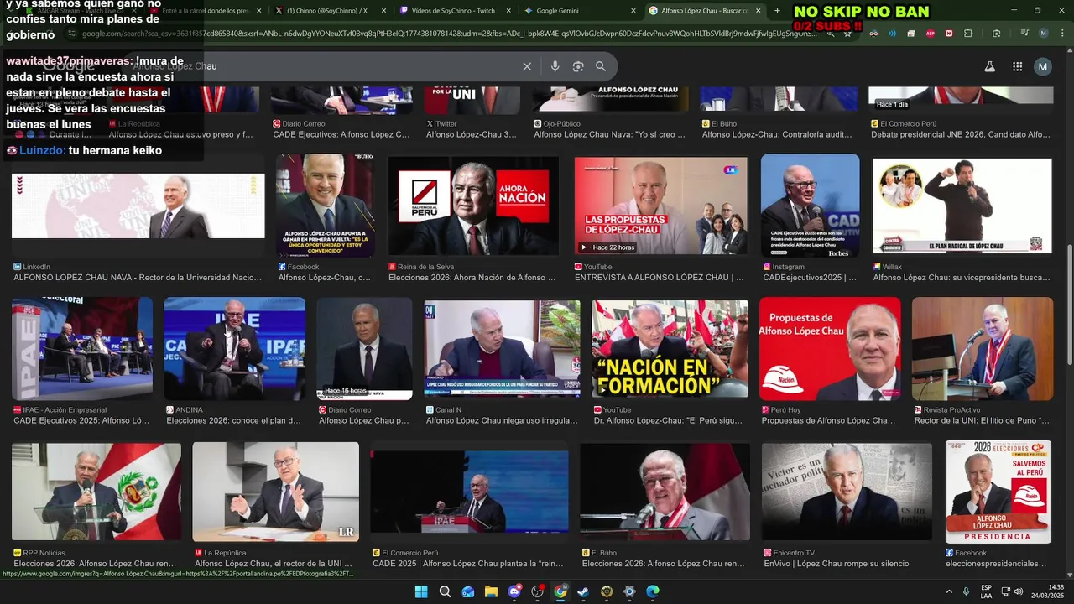The height and width of the screenshot is (604, 1074).
Task: Open El Comercio Perú CADE 2025 image
Action: (469, 492)
